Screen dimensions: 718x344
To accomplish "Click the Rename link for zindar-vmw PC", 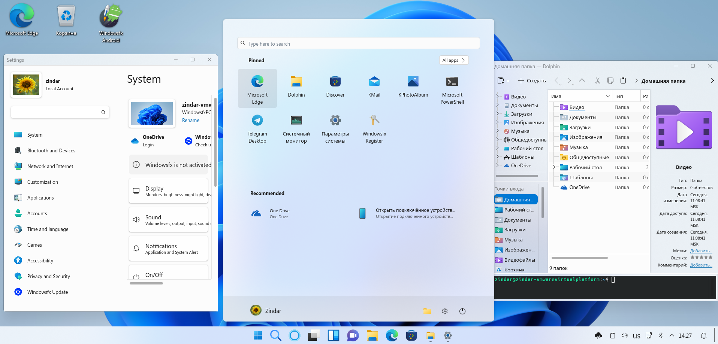I will click(190, 120).
